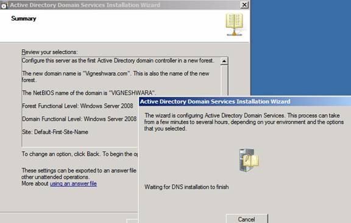Click 'Waiting for DNS installation to finish' status

pos(186,187)
